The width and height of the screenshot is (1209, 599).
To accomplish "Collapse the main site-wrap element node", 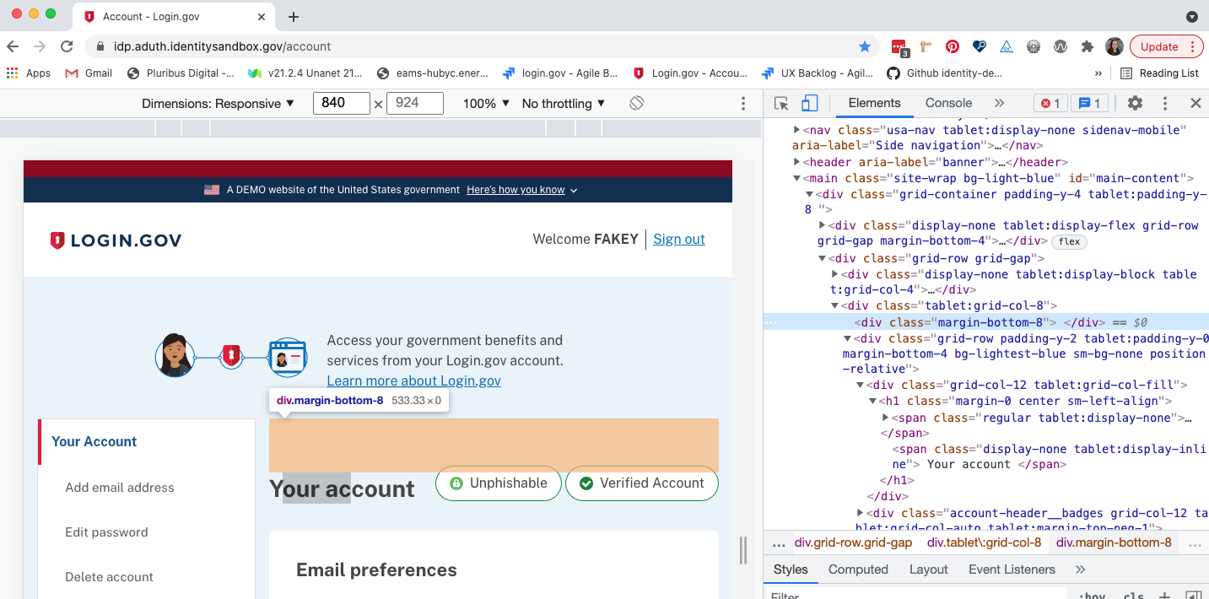I will [797, 178].
